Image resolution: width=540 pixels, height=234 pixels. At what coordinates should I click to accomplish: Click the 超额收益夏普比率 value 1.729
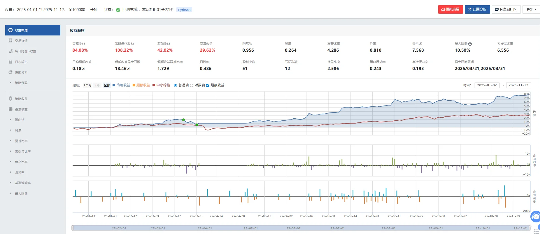(x=163, y=69)
